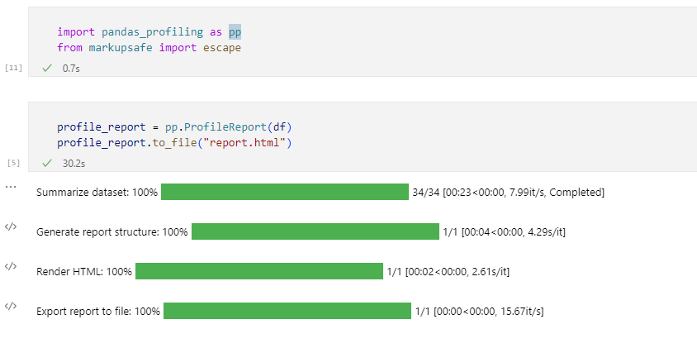
Task: Click the green checkmark next to 30.2s
Action: (48, 164)
